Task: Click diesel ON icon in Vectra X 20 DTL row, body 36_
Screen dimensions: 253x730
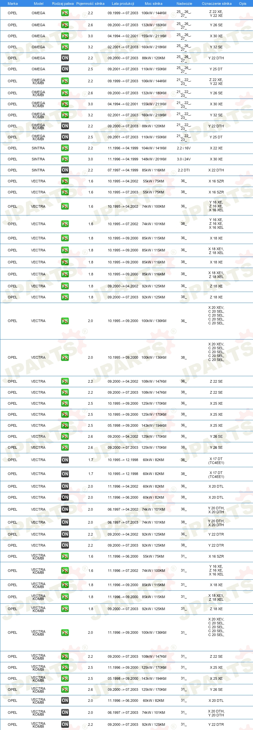Action: coord(65,486)
